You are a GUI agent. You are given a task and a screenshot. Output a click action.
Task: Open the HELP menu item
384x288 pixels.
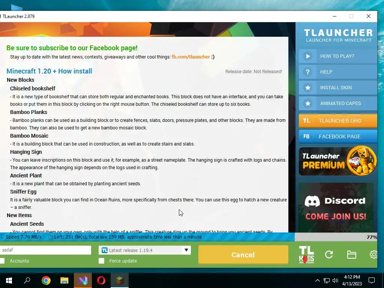point(338,72)
